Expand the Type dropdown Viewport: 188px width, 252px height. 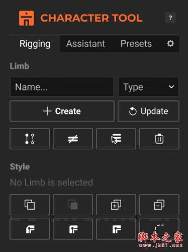tap(148, 87)
